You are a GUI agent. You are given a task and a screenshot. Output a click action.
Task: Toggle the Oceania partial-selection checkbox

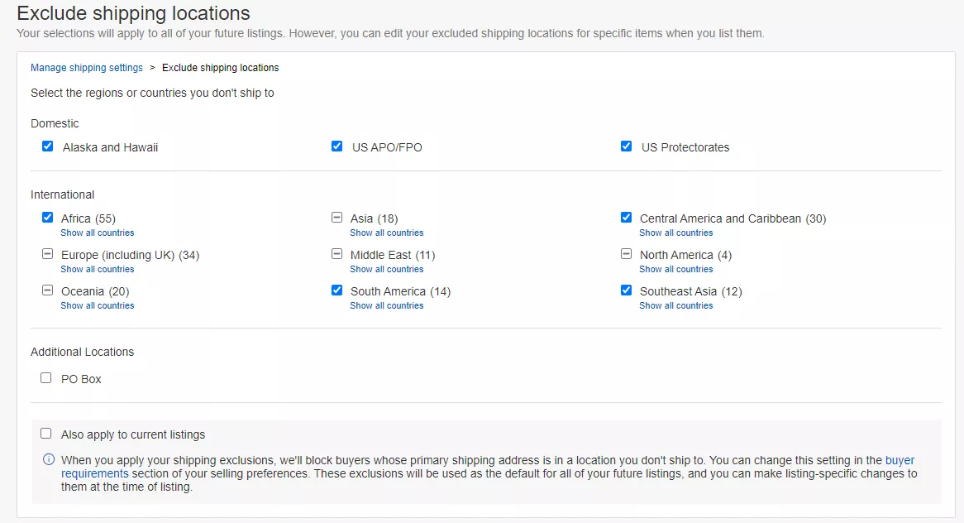tap(47, 290)
